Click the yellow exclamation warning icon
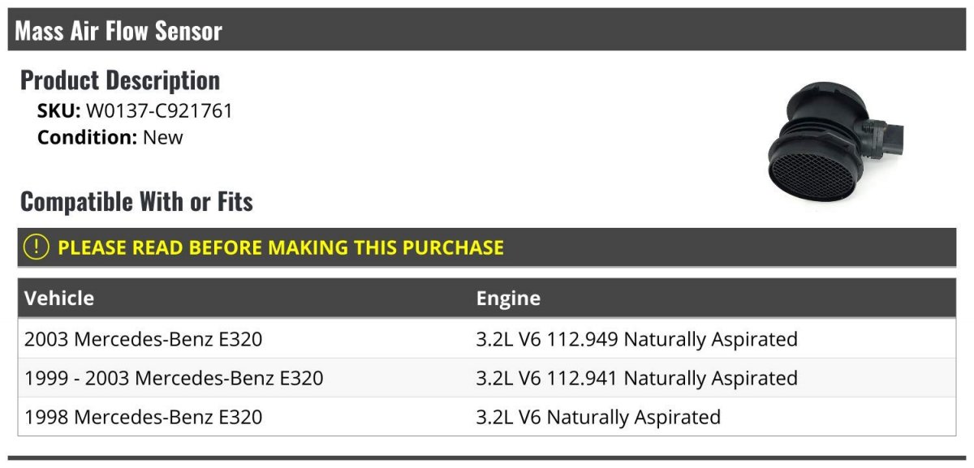The width and height of the screenshot is (974, 468). pyautogui.click(x=37, y=247)
